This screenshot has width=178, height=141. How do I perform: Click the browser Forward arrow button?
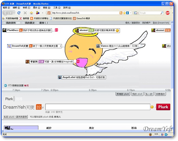click(x=11, y=13)
